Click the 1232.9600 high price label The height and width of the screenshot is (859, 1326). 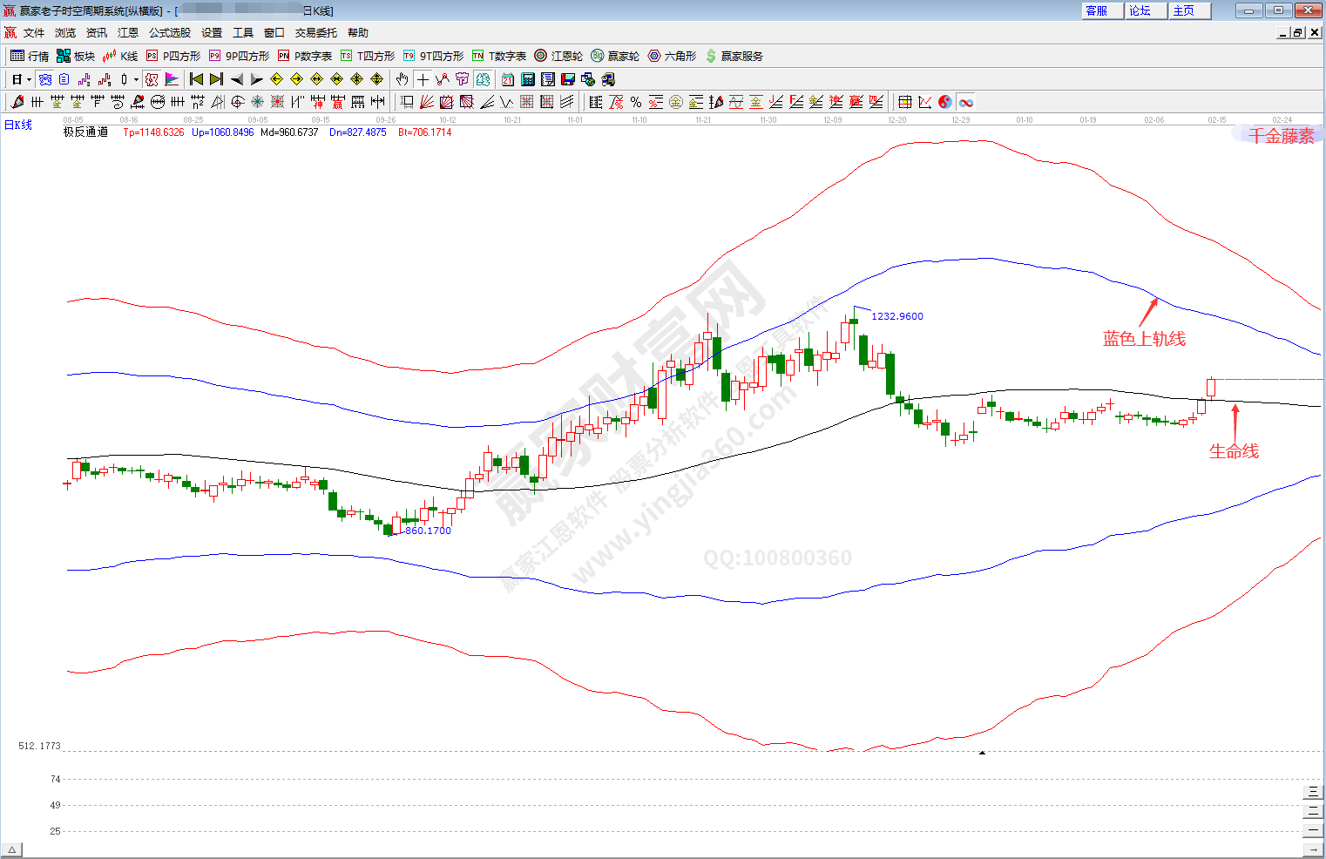(897, 316)
